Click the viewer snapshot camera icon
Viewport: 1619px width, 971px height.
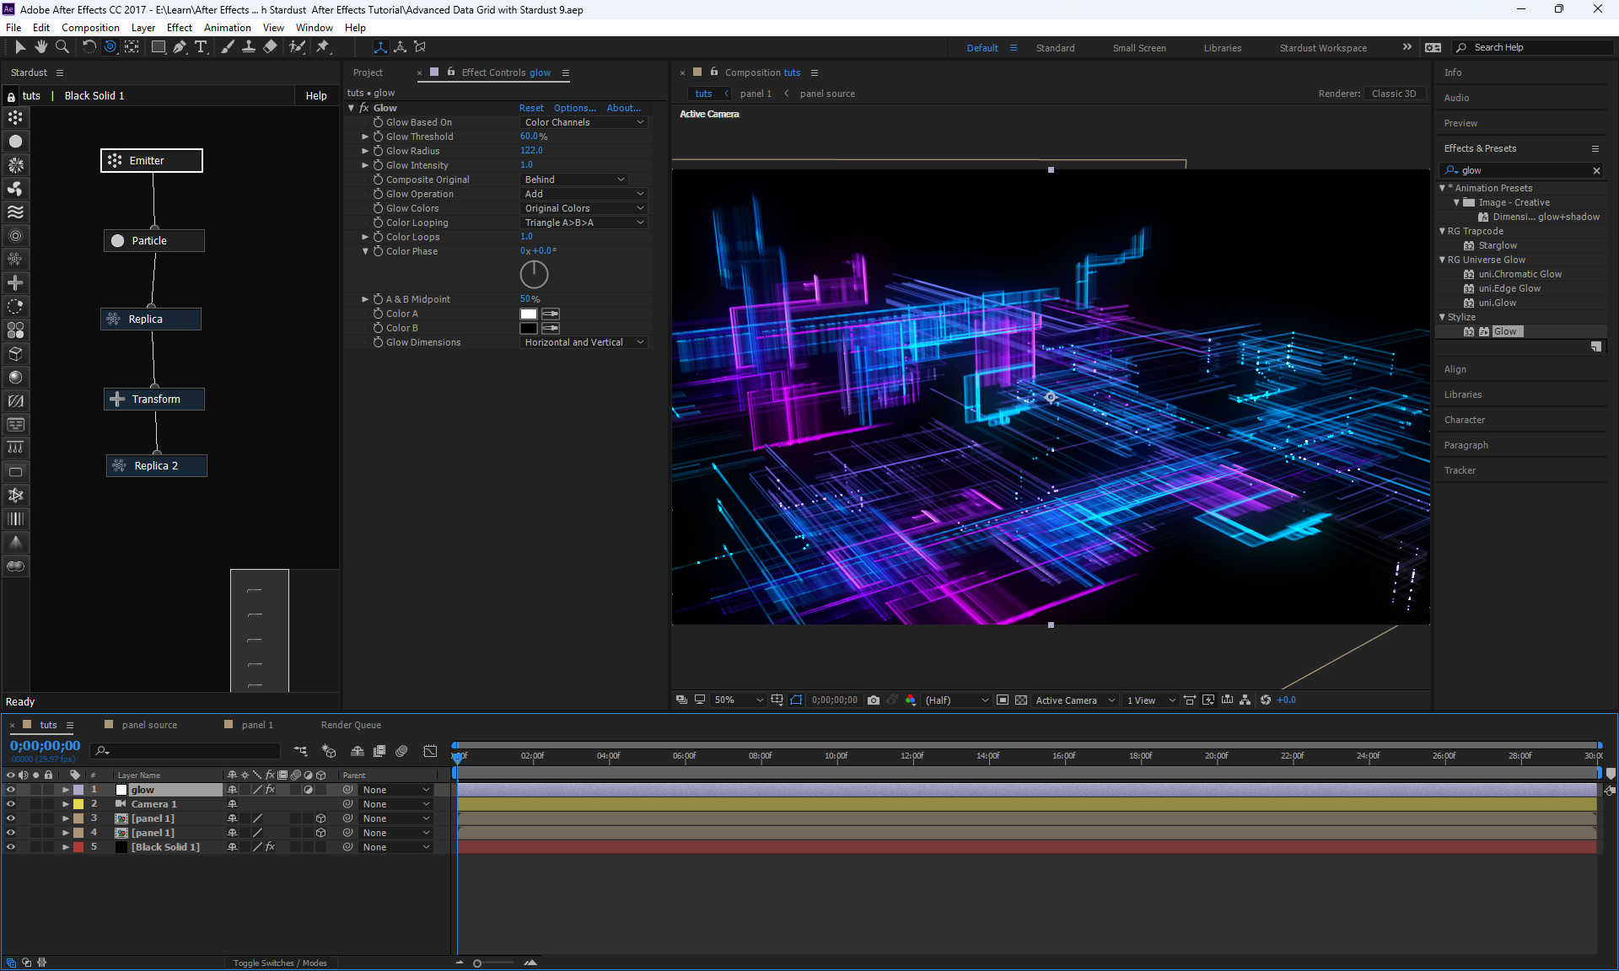pyautogui.click(x=874, y=700)
